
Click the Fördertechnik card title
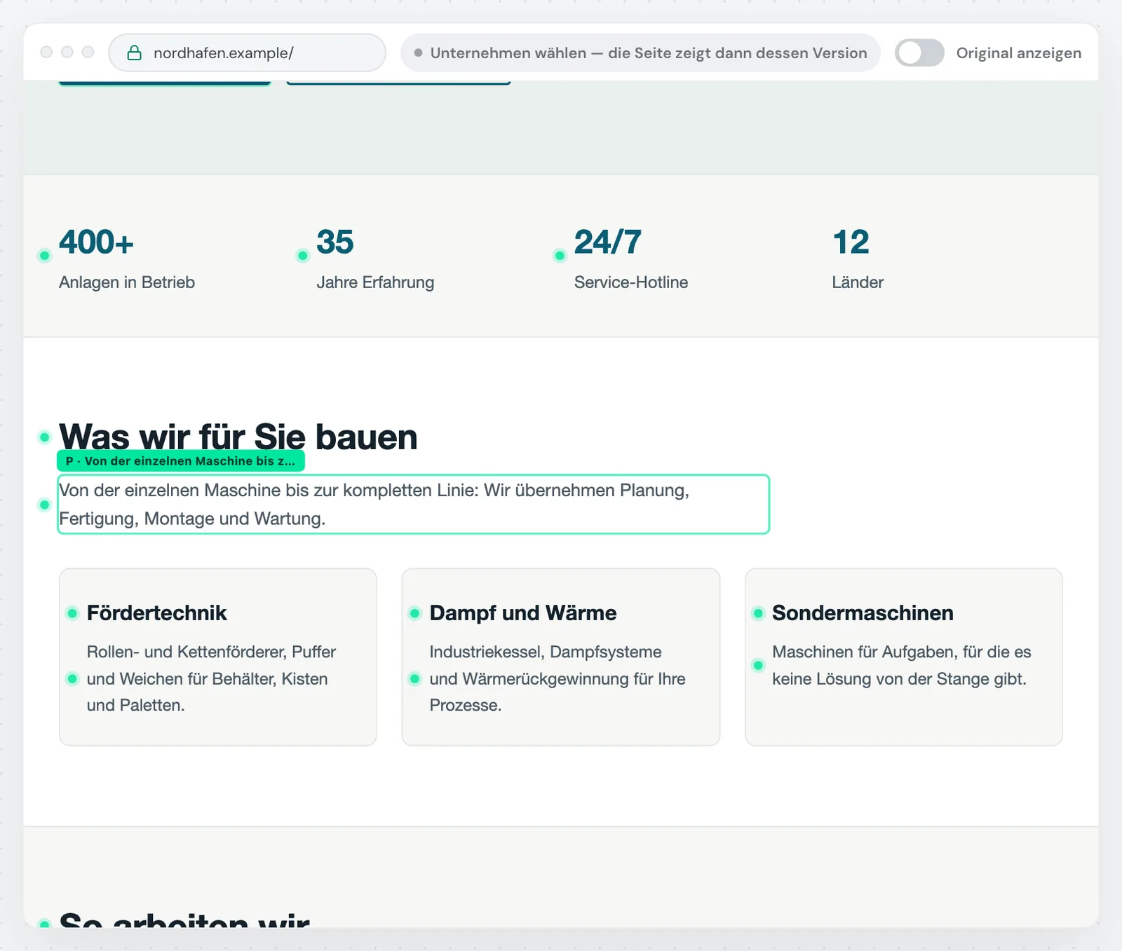tap(157, 613)
